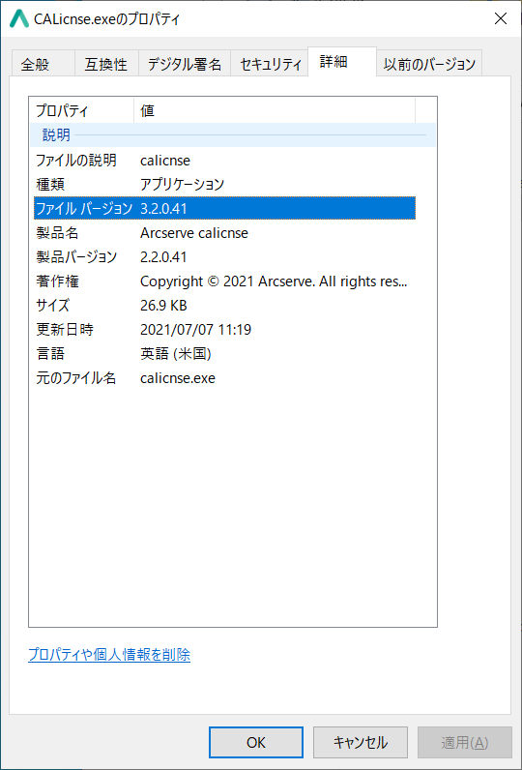Click the value 2.2.0.41
This screenshot has width=522, height=770.
163,257
